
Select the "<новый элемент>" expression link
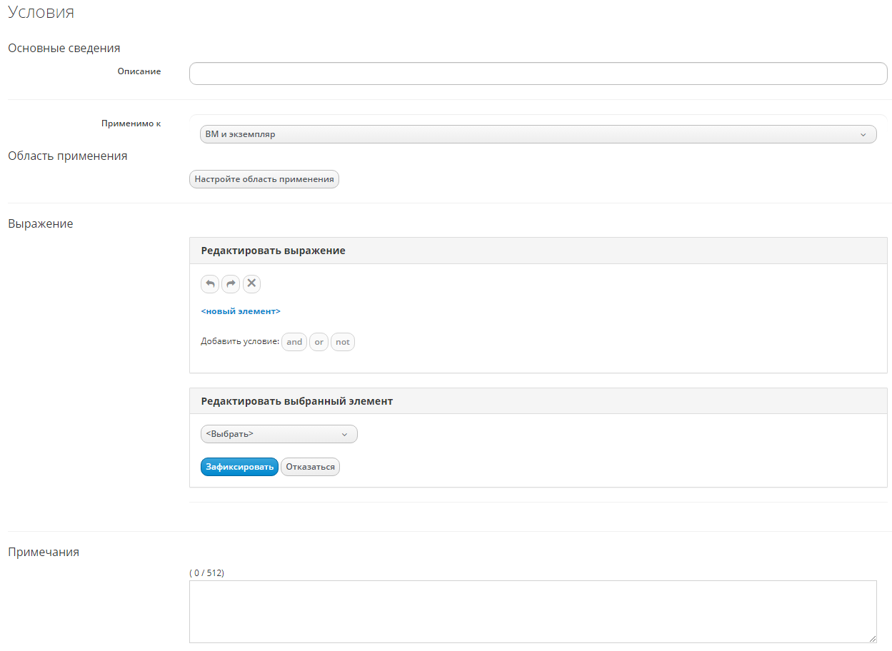pyautogui.click(x=241, y=311)
